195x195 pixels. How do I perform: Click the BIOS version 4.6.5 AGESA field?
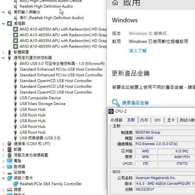coord(165,184)
